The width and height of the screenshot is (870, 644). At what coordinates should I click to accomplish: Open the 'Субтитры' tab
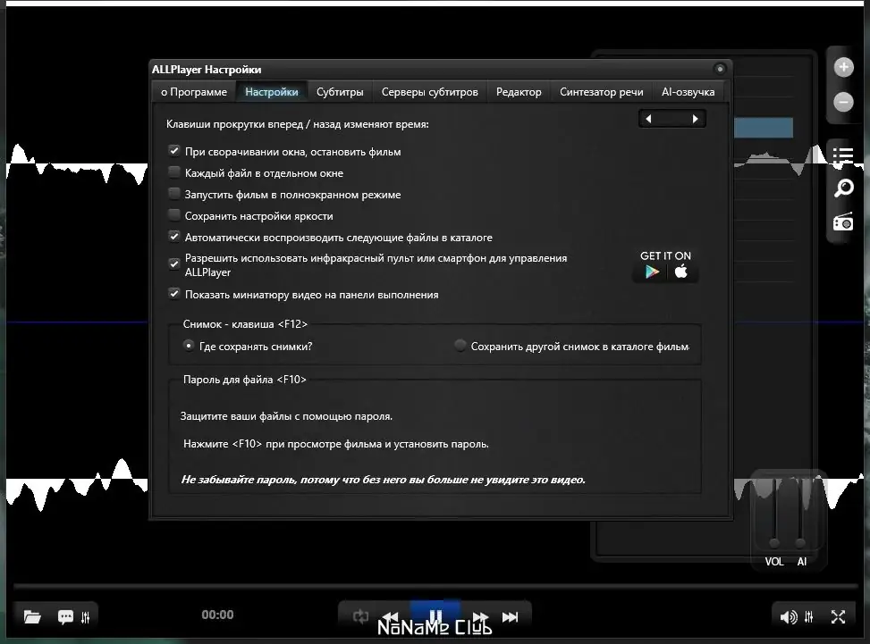click(340, 92)
